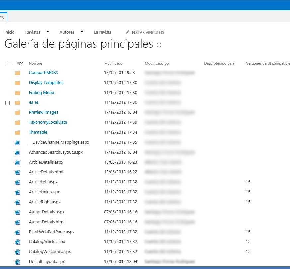Check the box for the es-es folder
Image resolution: width=290 pixels, height=269 pixels.
[8, 103]
